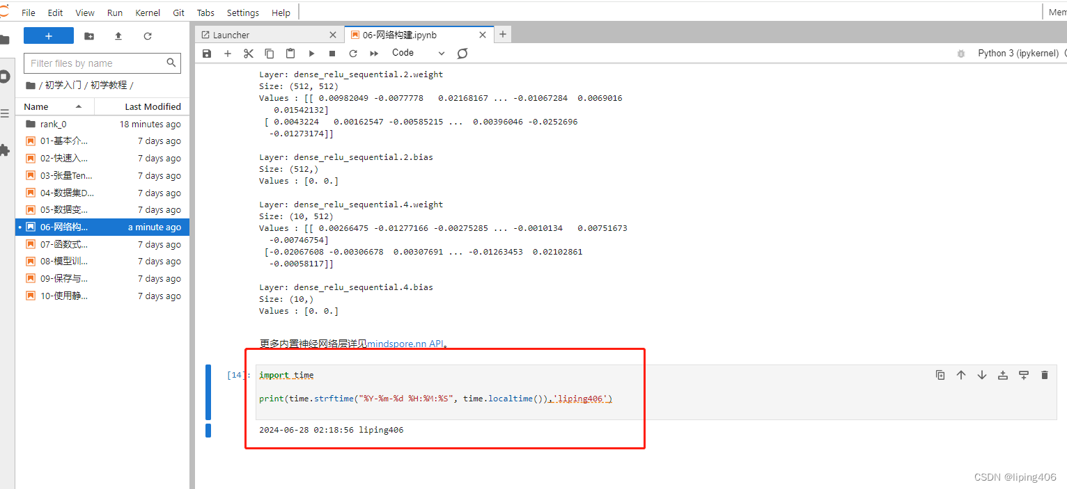The width and height of the screenshot is (1067, 489).
Task: Open the File menu
Action: (29, 13)
